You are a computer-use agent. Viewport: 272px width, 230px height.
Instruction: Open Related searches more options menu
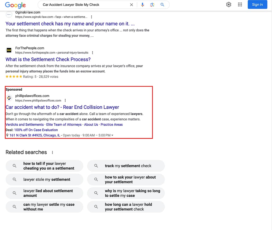click(x=52, y=152)
